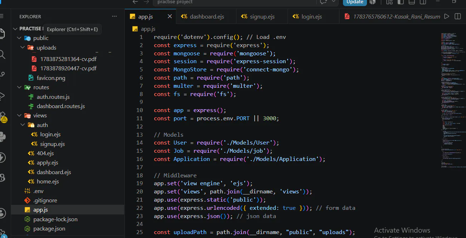The width and height of the screenshot is (466, 238).
Task: Open the Python view in activity bar
Action: [x=2, y=137]
